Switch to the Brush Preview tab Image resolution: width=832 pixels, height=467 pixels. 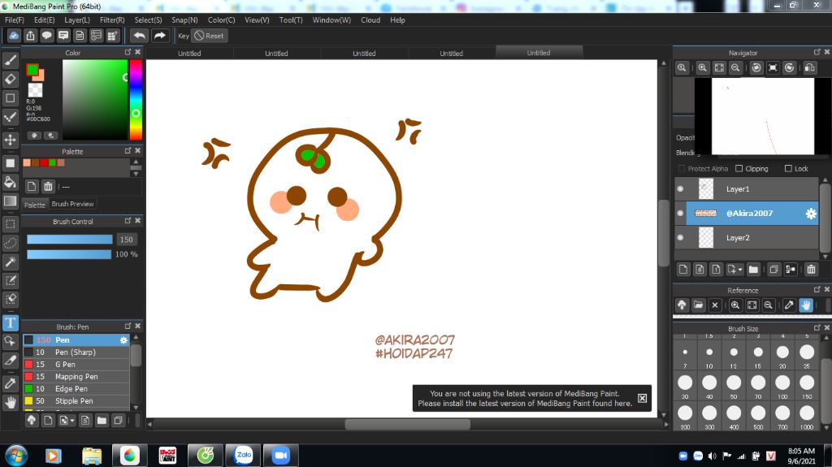[72, 204]
